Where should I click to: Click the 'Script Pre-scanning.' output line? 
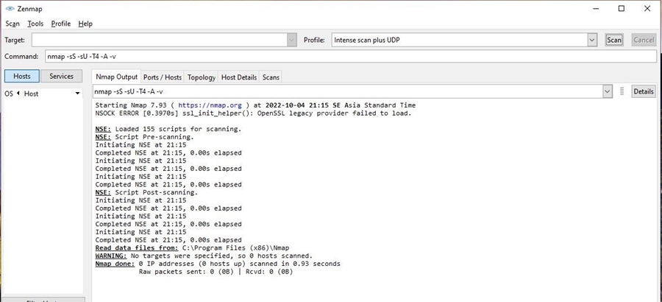(144, 137)
